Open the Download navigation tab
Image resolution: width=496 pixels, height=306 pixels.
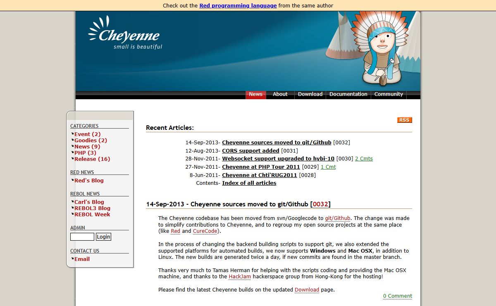(310, 94)
